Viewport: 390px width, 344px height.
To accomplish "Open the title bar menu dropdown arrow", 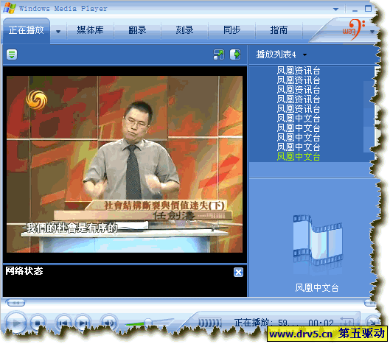I will click(x=335, y=9).
